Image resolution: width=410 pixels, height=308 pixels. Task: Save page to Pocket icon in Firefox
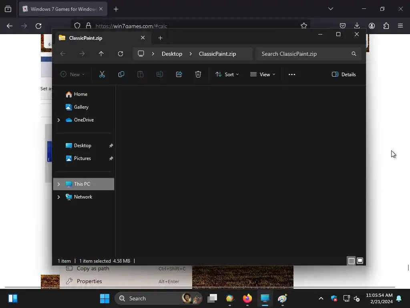(x=343, y=26)
